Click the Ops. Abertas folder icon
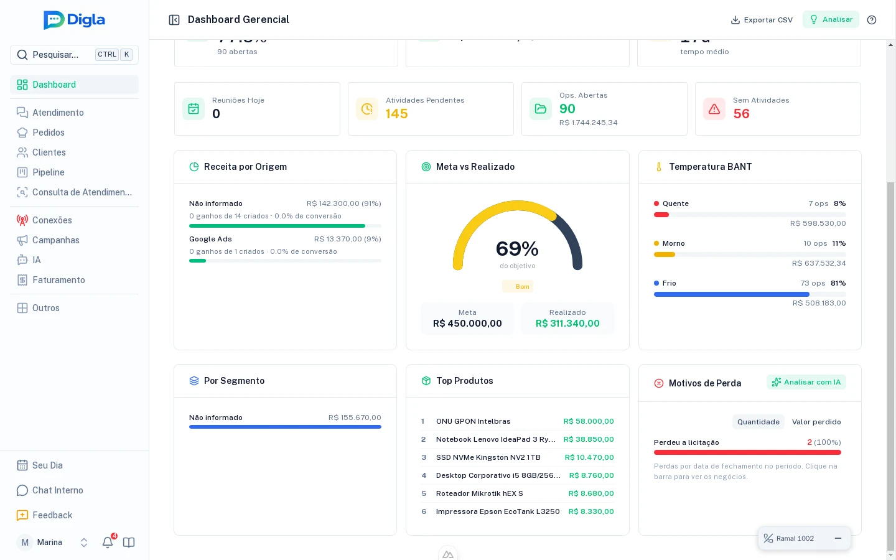This screenshot has height=560, width=896. click(x=541, y=109)
